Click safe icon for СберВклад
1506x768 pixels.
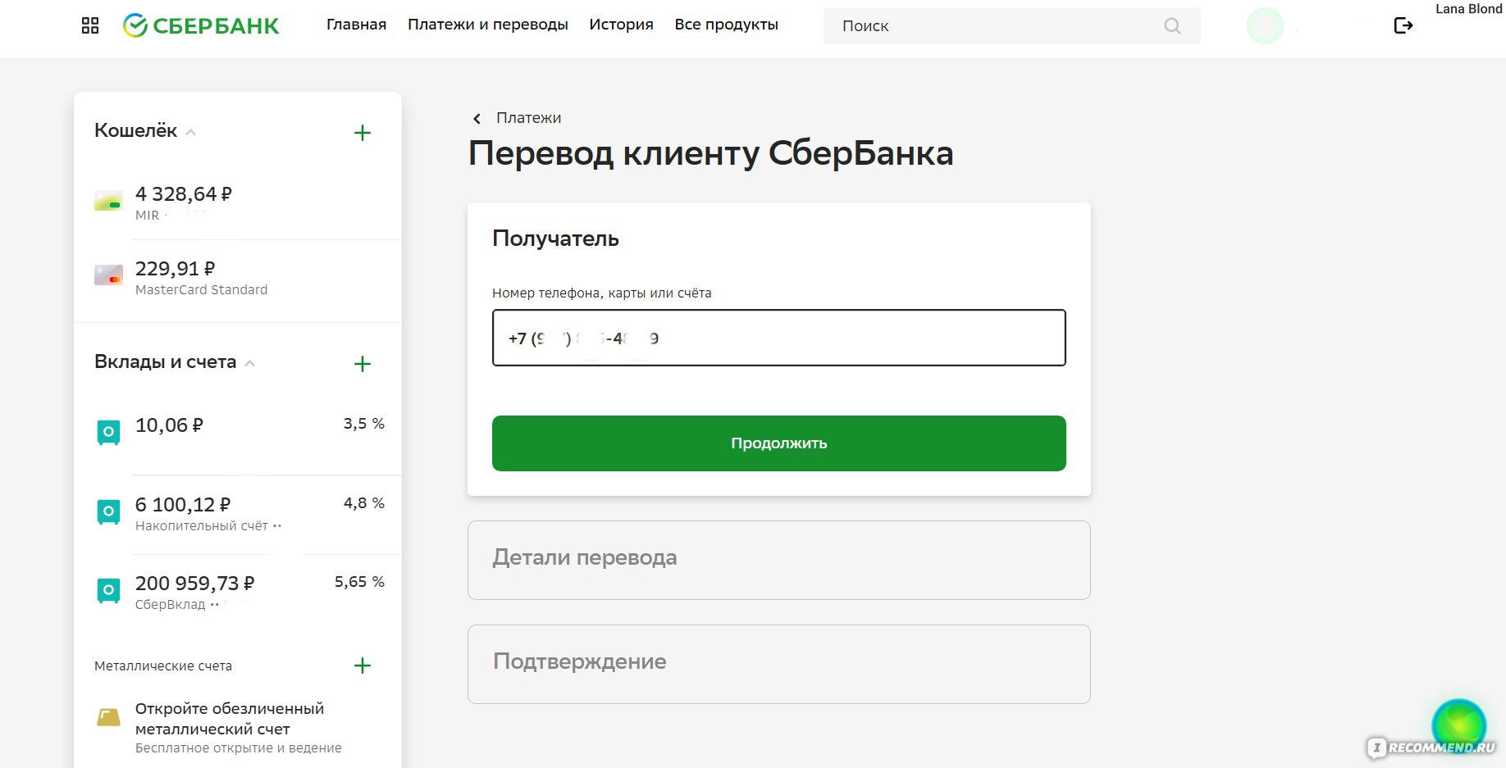click(x=108, y=590)
